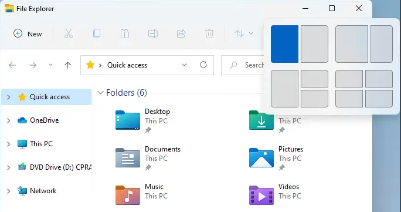Click the Cut scissors icon
The width and height of the screenshot is (401, 212).
tap(69, 33)
